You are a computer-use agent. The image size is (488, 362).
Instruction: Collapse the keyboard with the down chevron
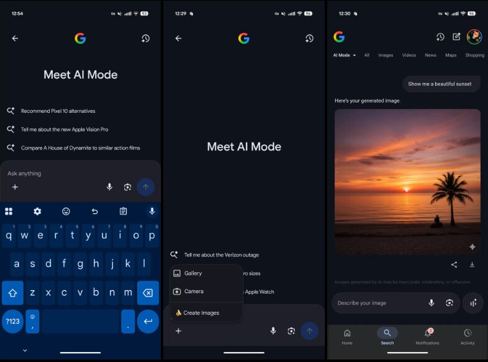(x=25, y=350)
